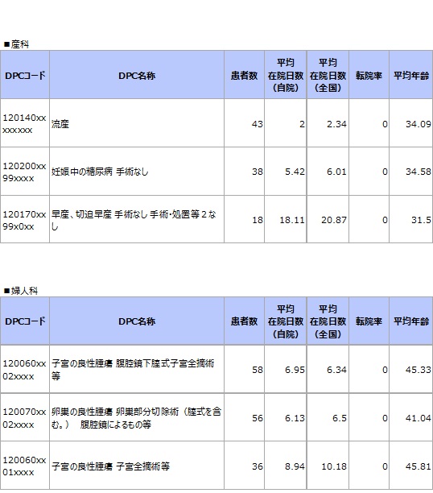Viewport: 433px width, 493px height.
Task: Click the 患者数 header in 産科 table
Action: [244, 75]
